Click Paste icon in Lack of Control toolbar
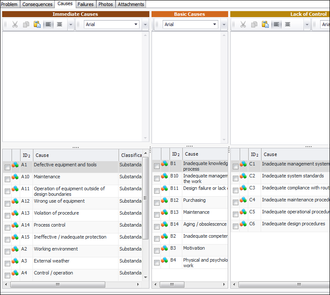 tap(265, 24)
